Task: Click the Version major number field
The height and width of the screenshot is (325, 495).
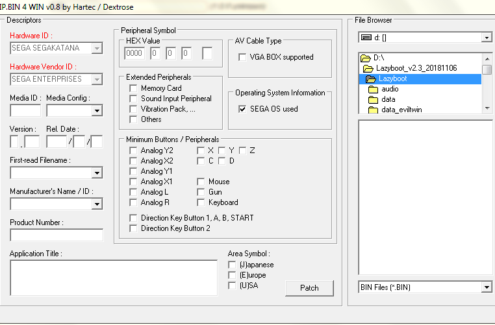Action: 14,141
